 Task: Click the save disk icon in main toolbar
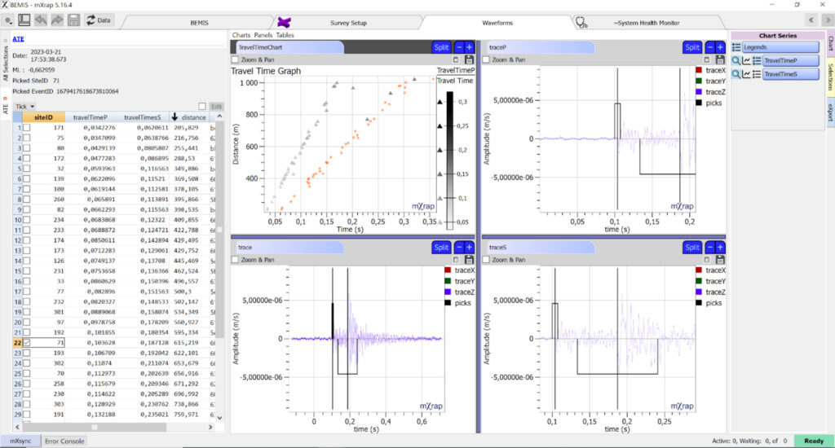point(73,20)
